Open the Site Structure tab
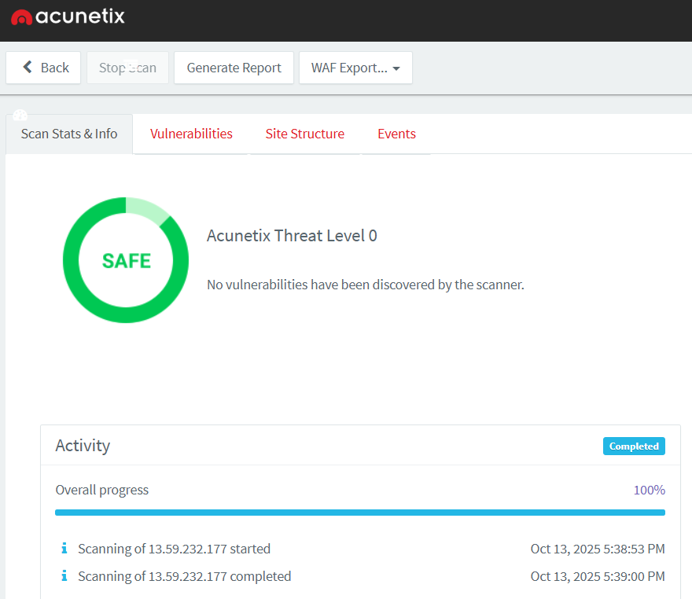 tap(304, 134)
